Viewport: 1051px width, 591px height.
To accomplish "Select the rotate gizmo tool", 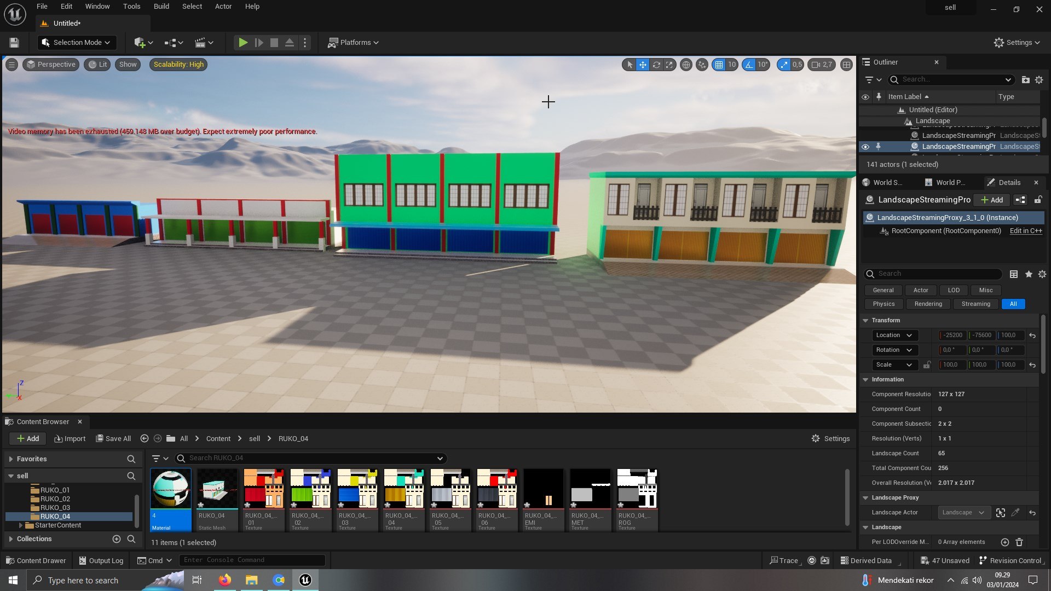I will (x=656, y=65).
